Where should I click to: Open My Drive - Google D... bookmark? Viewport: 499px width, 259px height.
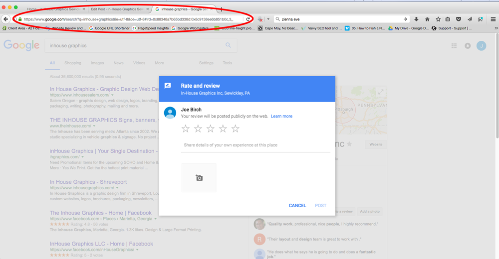click(408, 28)
